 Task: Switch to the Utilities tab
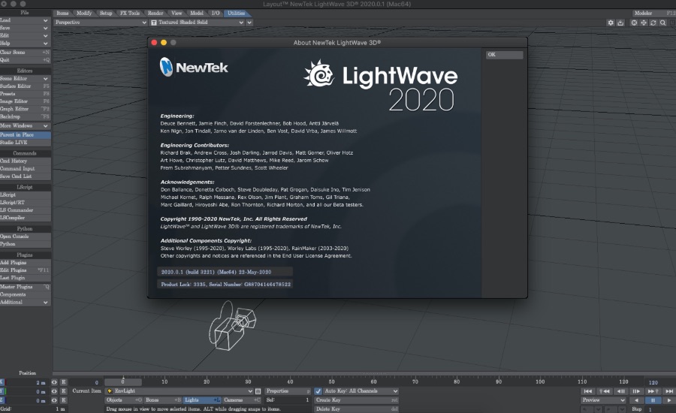point(237,14)
